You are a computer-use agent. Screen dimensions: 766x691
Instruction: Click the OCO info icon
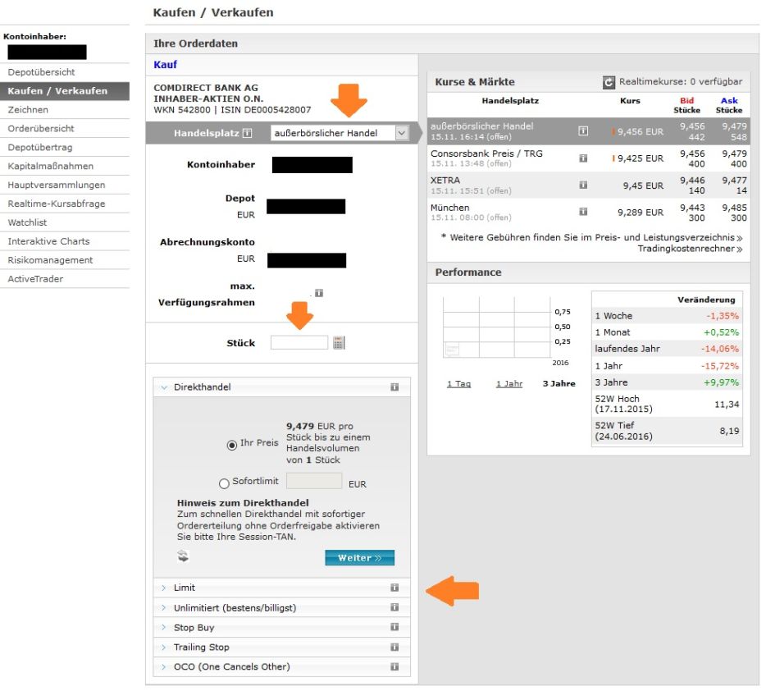(394, 666)
